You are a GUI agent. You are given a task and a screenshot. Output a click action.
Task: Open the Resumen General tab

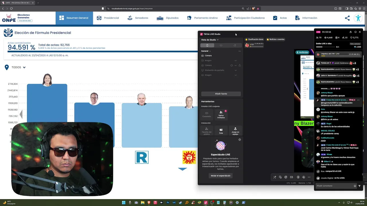[x=74, y=18]
